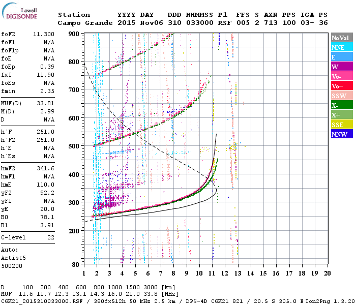Click the B0 value 78.1
This screenshot has height=305, width=356.
(47, 217)
